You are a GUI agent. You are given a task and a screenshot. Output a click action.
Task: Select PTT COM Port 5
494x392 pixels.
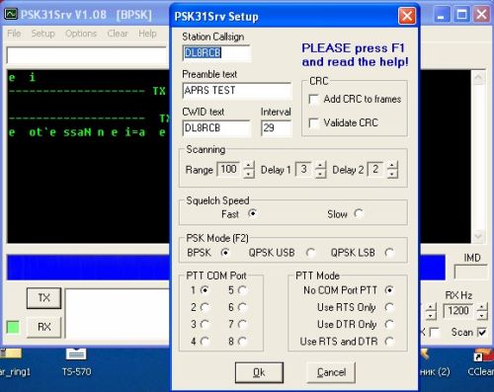(242, 290)
